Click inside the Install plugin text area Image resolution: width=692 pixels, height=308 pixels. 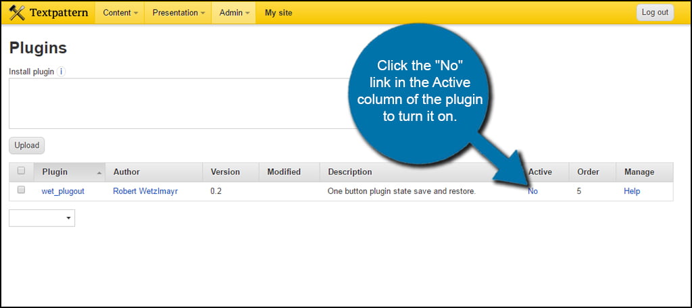(176, 103)
